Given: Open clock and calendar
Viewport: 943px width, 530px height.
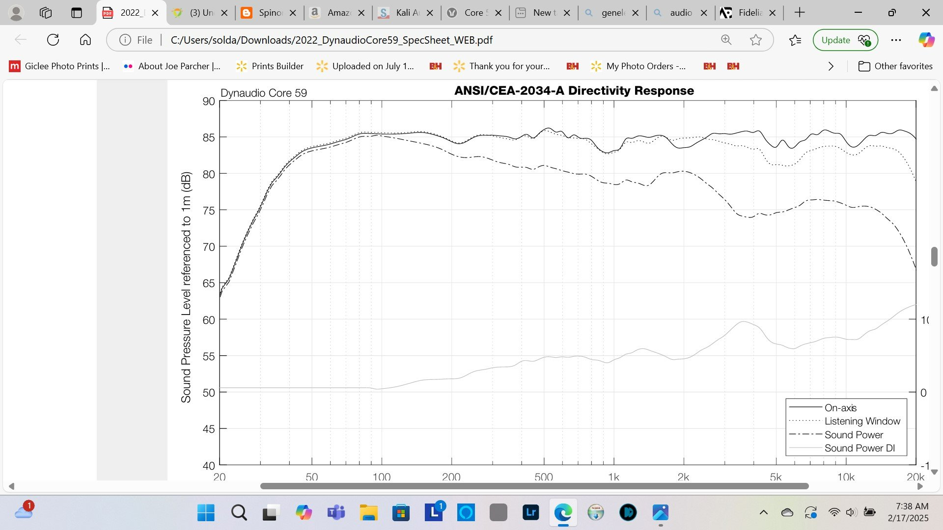Looking at the screenshot, I should point(908,512).
